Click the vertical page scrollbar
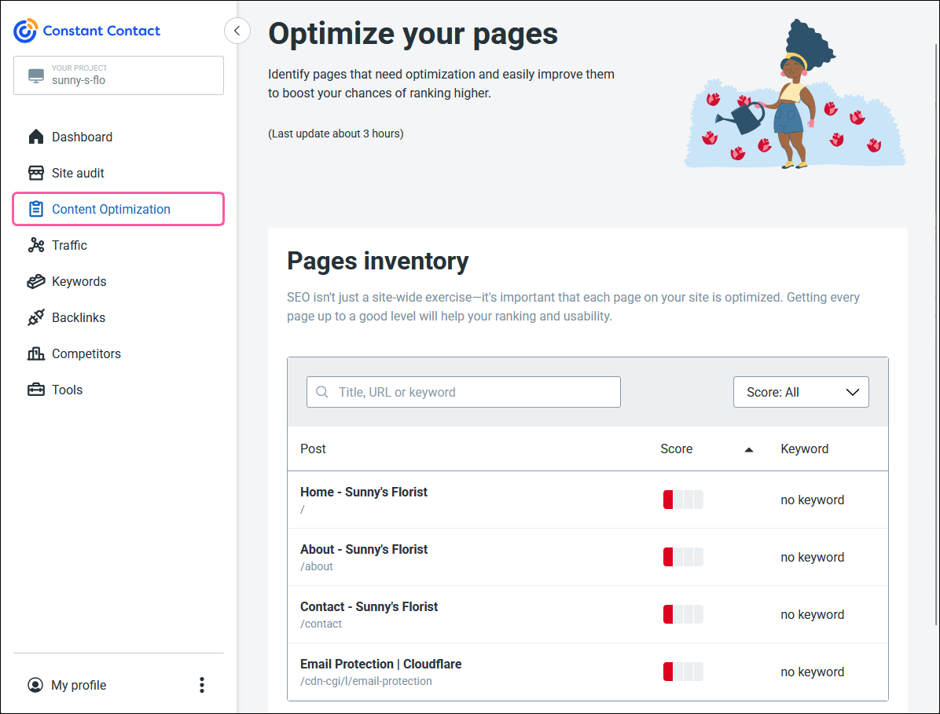The height and width of the screenshot is (714, 940). coord(936,335)
